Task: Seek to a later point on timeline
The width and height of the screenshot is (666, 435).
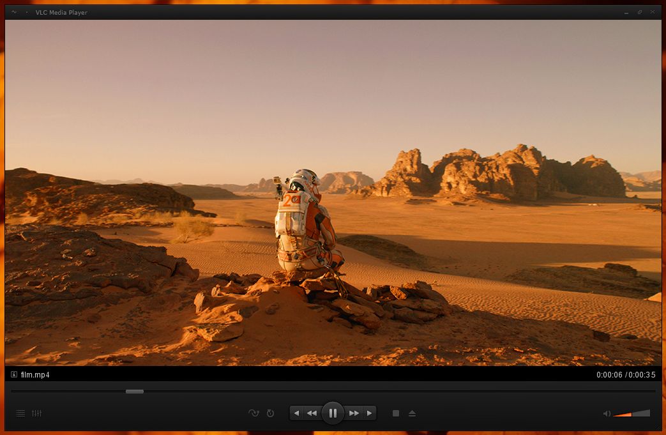Action: (399, 392)
